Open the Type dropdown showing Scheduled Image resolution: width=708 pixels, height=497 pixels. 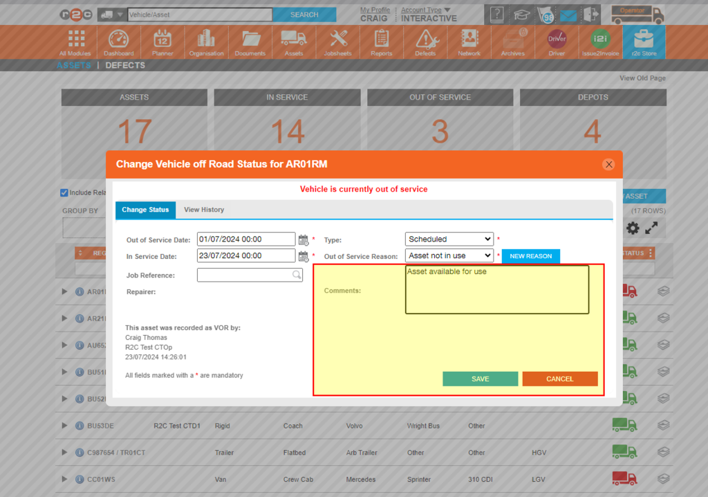pos(449,240)
